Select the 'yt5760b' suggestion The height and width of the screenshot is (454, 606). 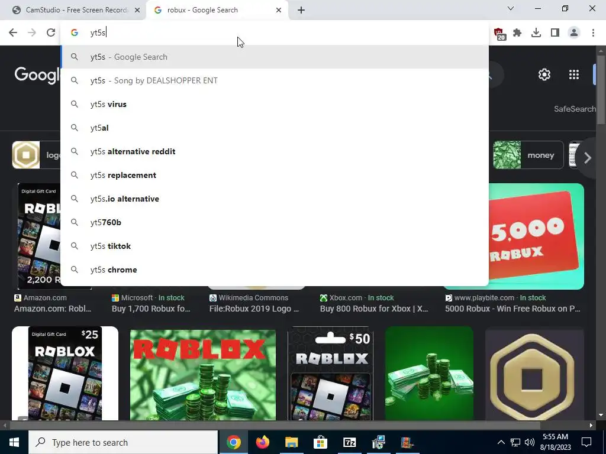click(275, 222)
